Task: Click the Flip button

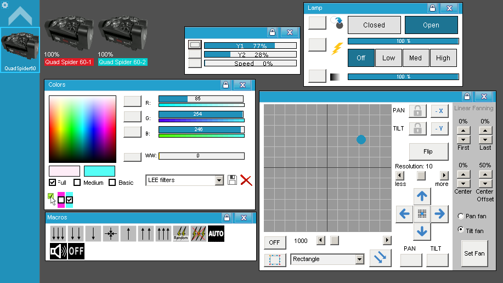Action: point(428,151)
